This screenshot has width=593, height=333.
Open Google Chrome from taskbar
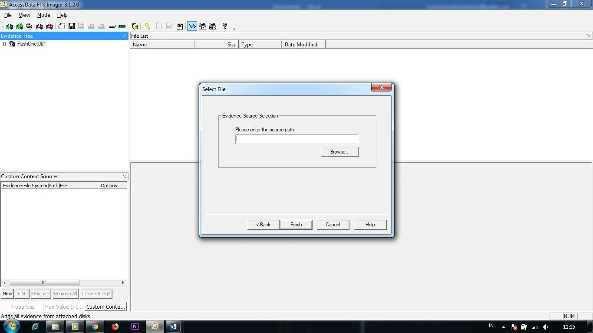pyautogui.click(x=95, y=326)
